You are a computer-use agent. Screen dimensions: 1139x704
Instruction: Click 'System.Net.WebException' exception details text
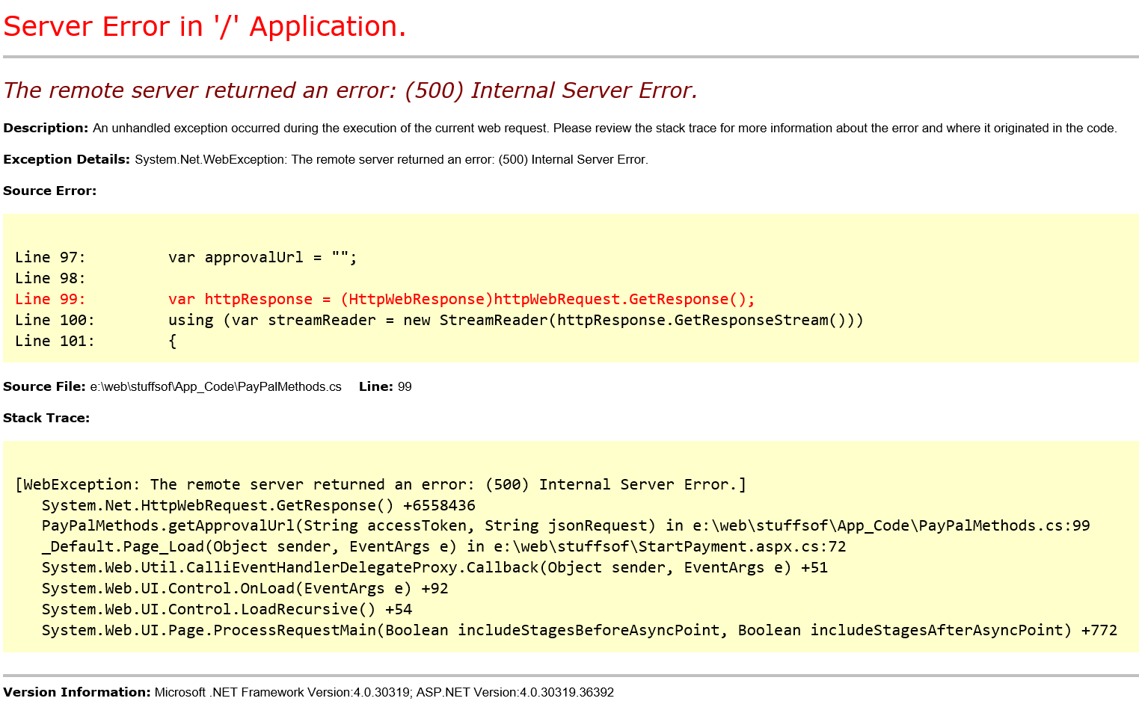(391, 159)
